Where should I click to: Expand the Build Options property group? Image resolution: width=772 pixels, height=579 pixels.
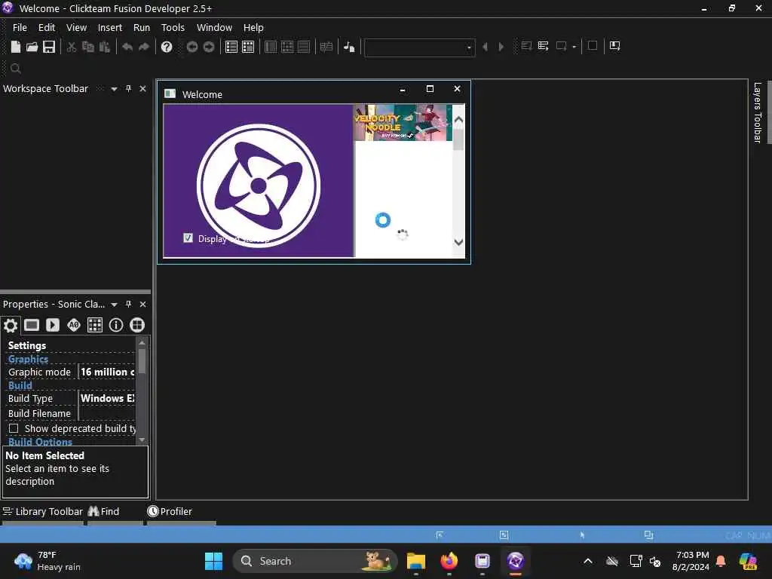coord(41,442)
